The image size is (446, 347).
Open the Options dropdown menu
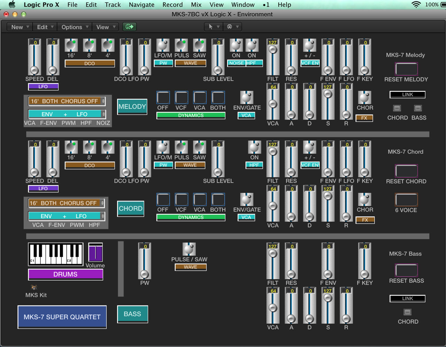tap(75, 27)
